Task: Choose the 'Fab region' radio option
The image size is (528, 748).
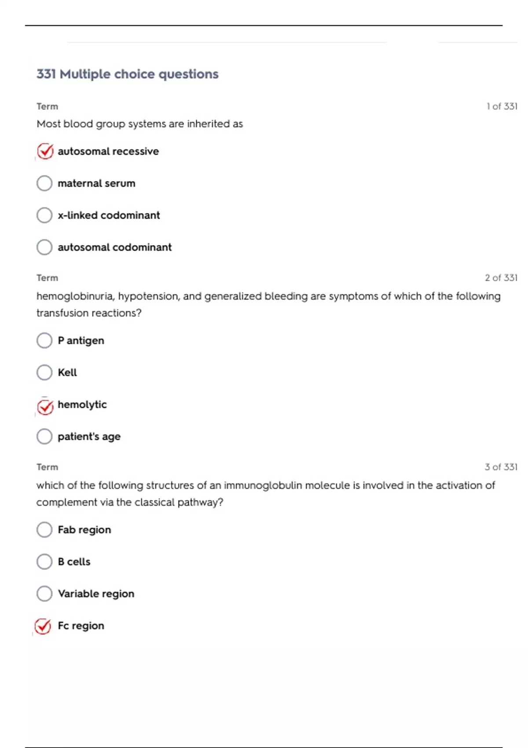Action: 44,530
